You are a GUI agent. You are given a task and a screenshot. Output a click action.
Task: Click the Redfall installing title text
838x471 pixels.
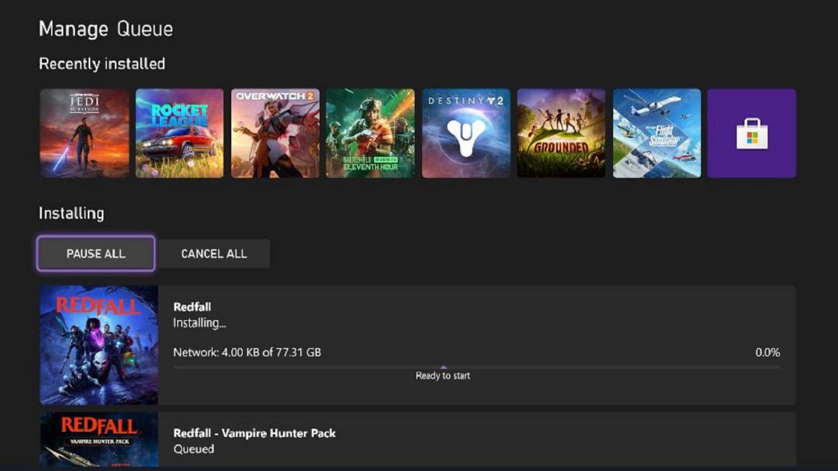click(192, 307)
